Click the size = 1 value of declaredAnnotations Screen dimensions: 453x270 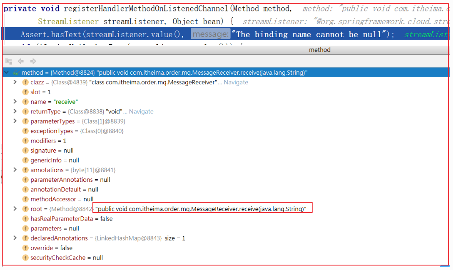tap(175, 238)
